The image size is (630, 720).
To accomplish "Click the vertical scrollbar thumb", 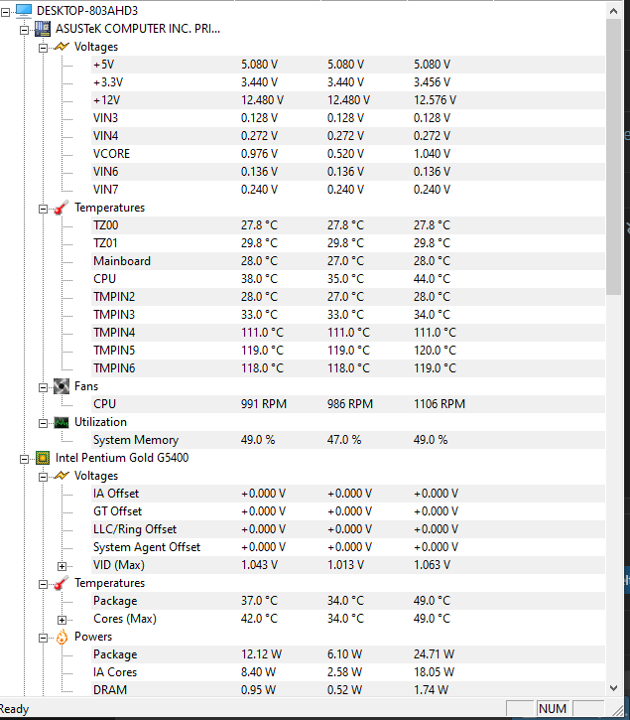I will [613, 157].
